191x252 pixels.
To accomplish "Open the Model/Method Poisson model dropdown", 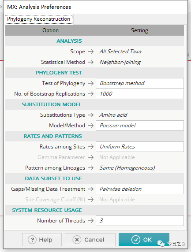I will [x=140, y=126].
